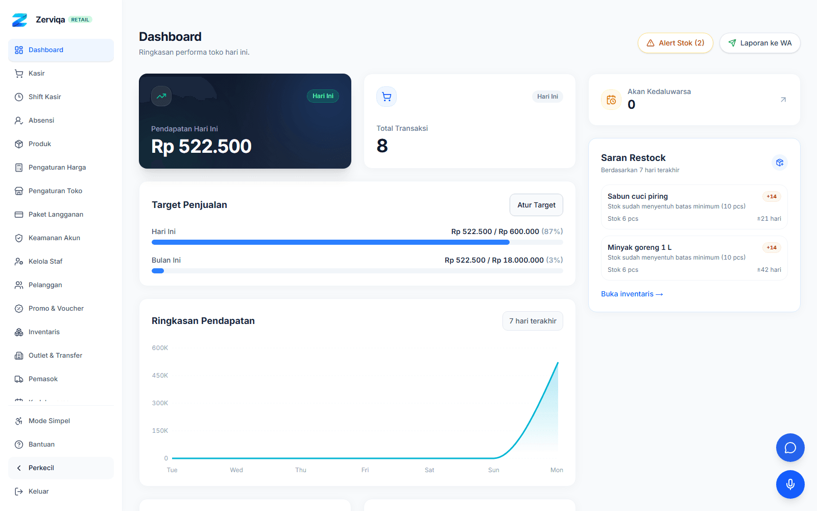Screen dimensions: 817x511
Task: Click the Keamanan Akun shield icon
Action: coord(19,238)
